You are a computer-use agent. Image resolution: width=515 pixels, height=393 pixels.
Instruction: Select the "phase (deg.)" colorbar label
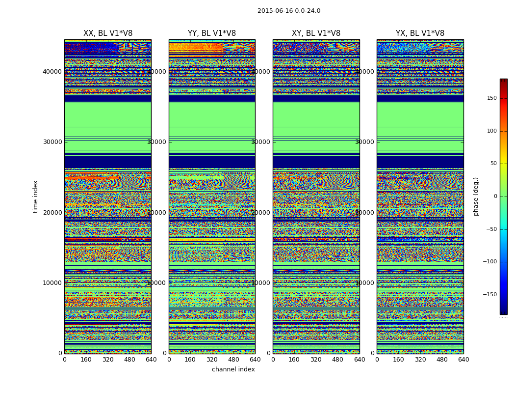point(476,196)
